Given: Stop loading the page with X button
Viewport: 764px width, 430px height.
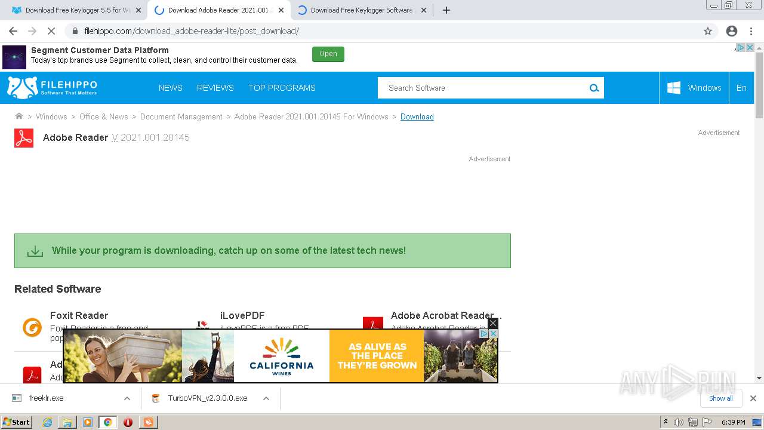Looking at the screenshot, I should [x=51, y=31].
